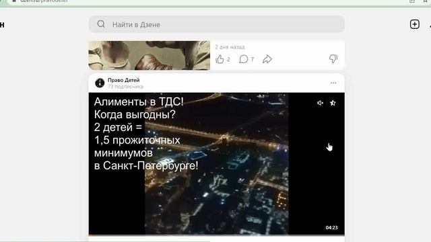Click the video duration 04:23 label
The image size is (431, 242).
pos(331,227)
